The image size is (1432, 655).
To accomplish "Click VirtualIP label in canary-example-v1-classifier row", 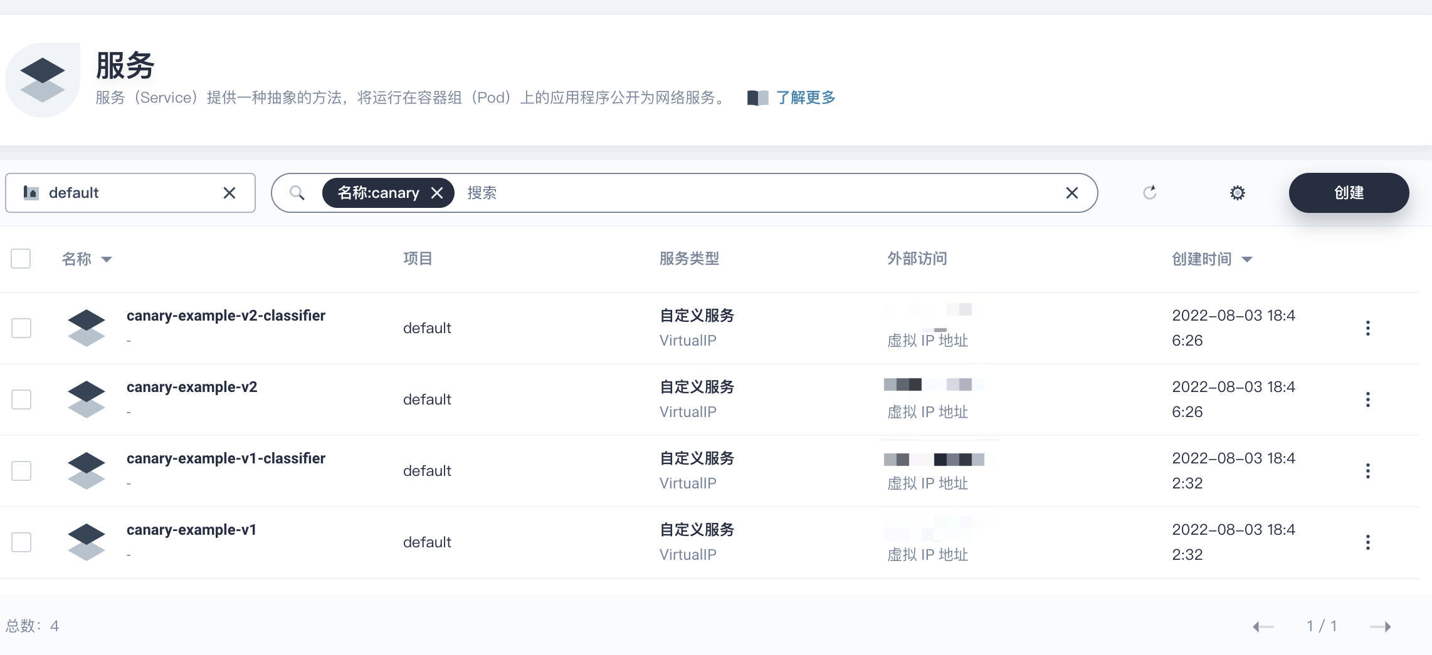I will (688, 483).
